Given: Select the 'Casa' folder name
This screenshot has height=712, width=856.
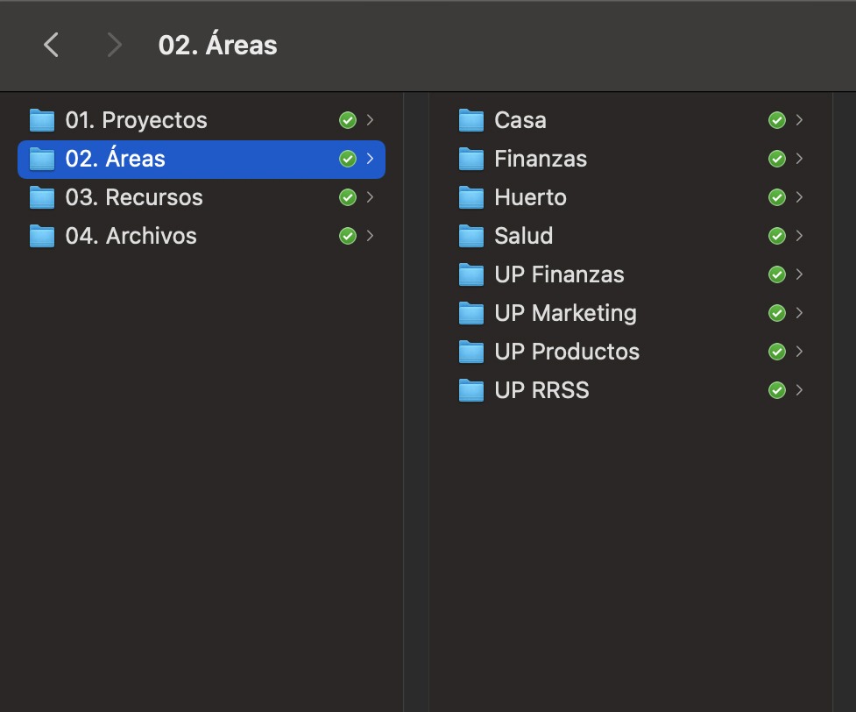Looking at the screenshot, I should (x=520, y=120).
